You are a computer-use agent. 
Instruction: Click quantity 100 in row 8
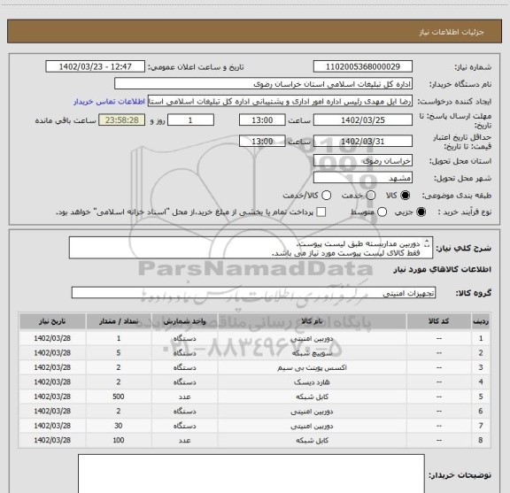(119, 440)
